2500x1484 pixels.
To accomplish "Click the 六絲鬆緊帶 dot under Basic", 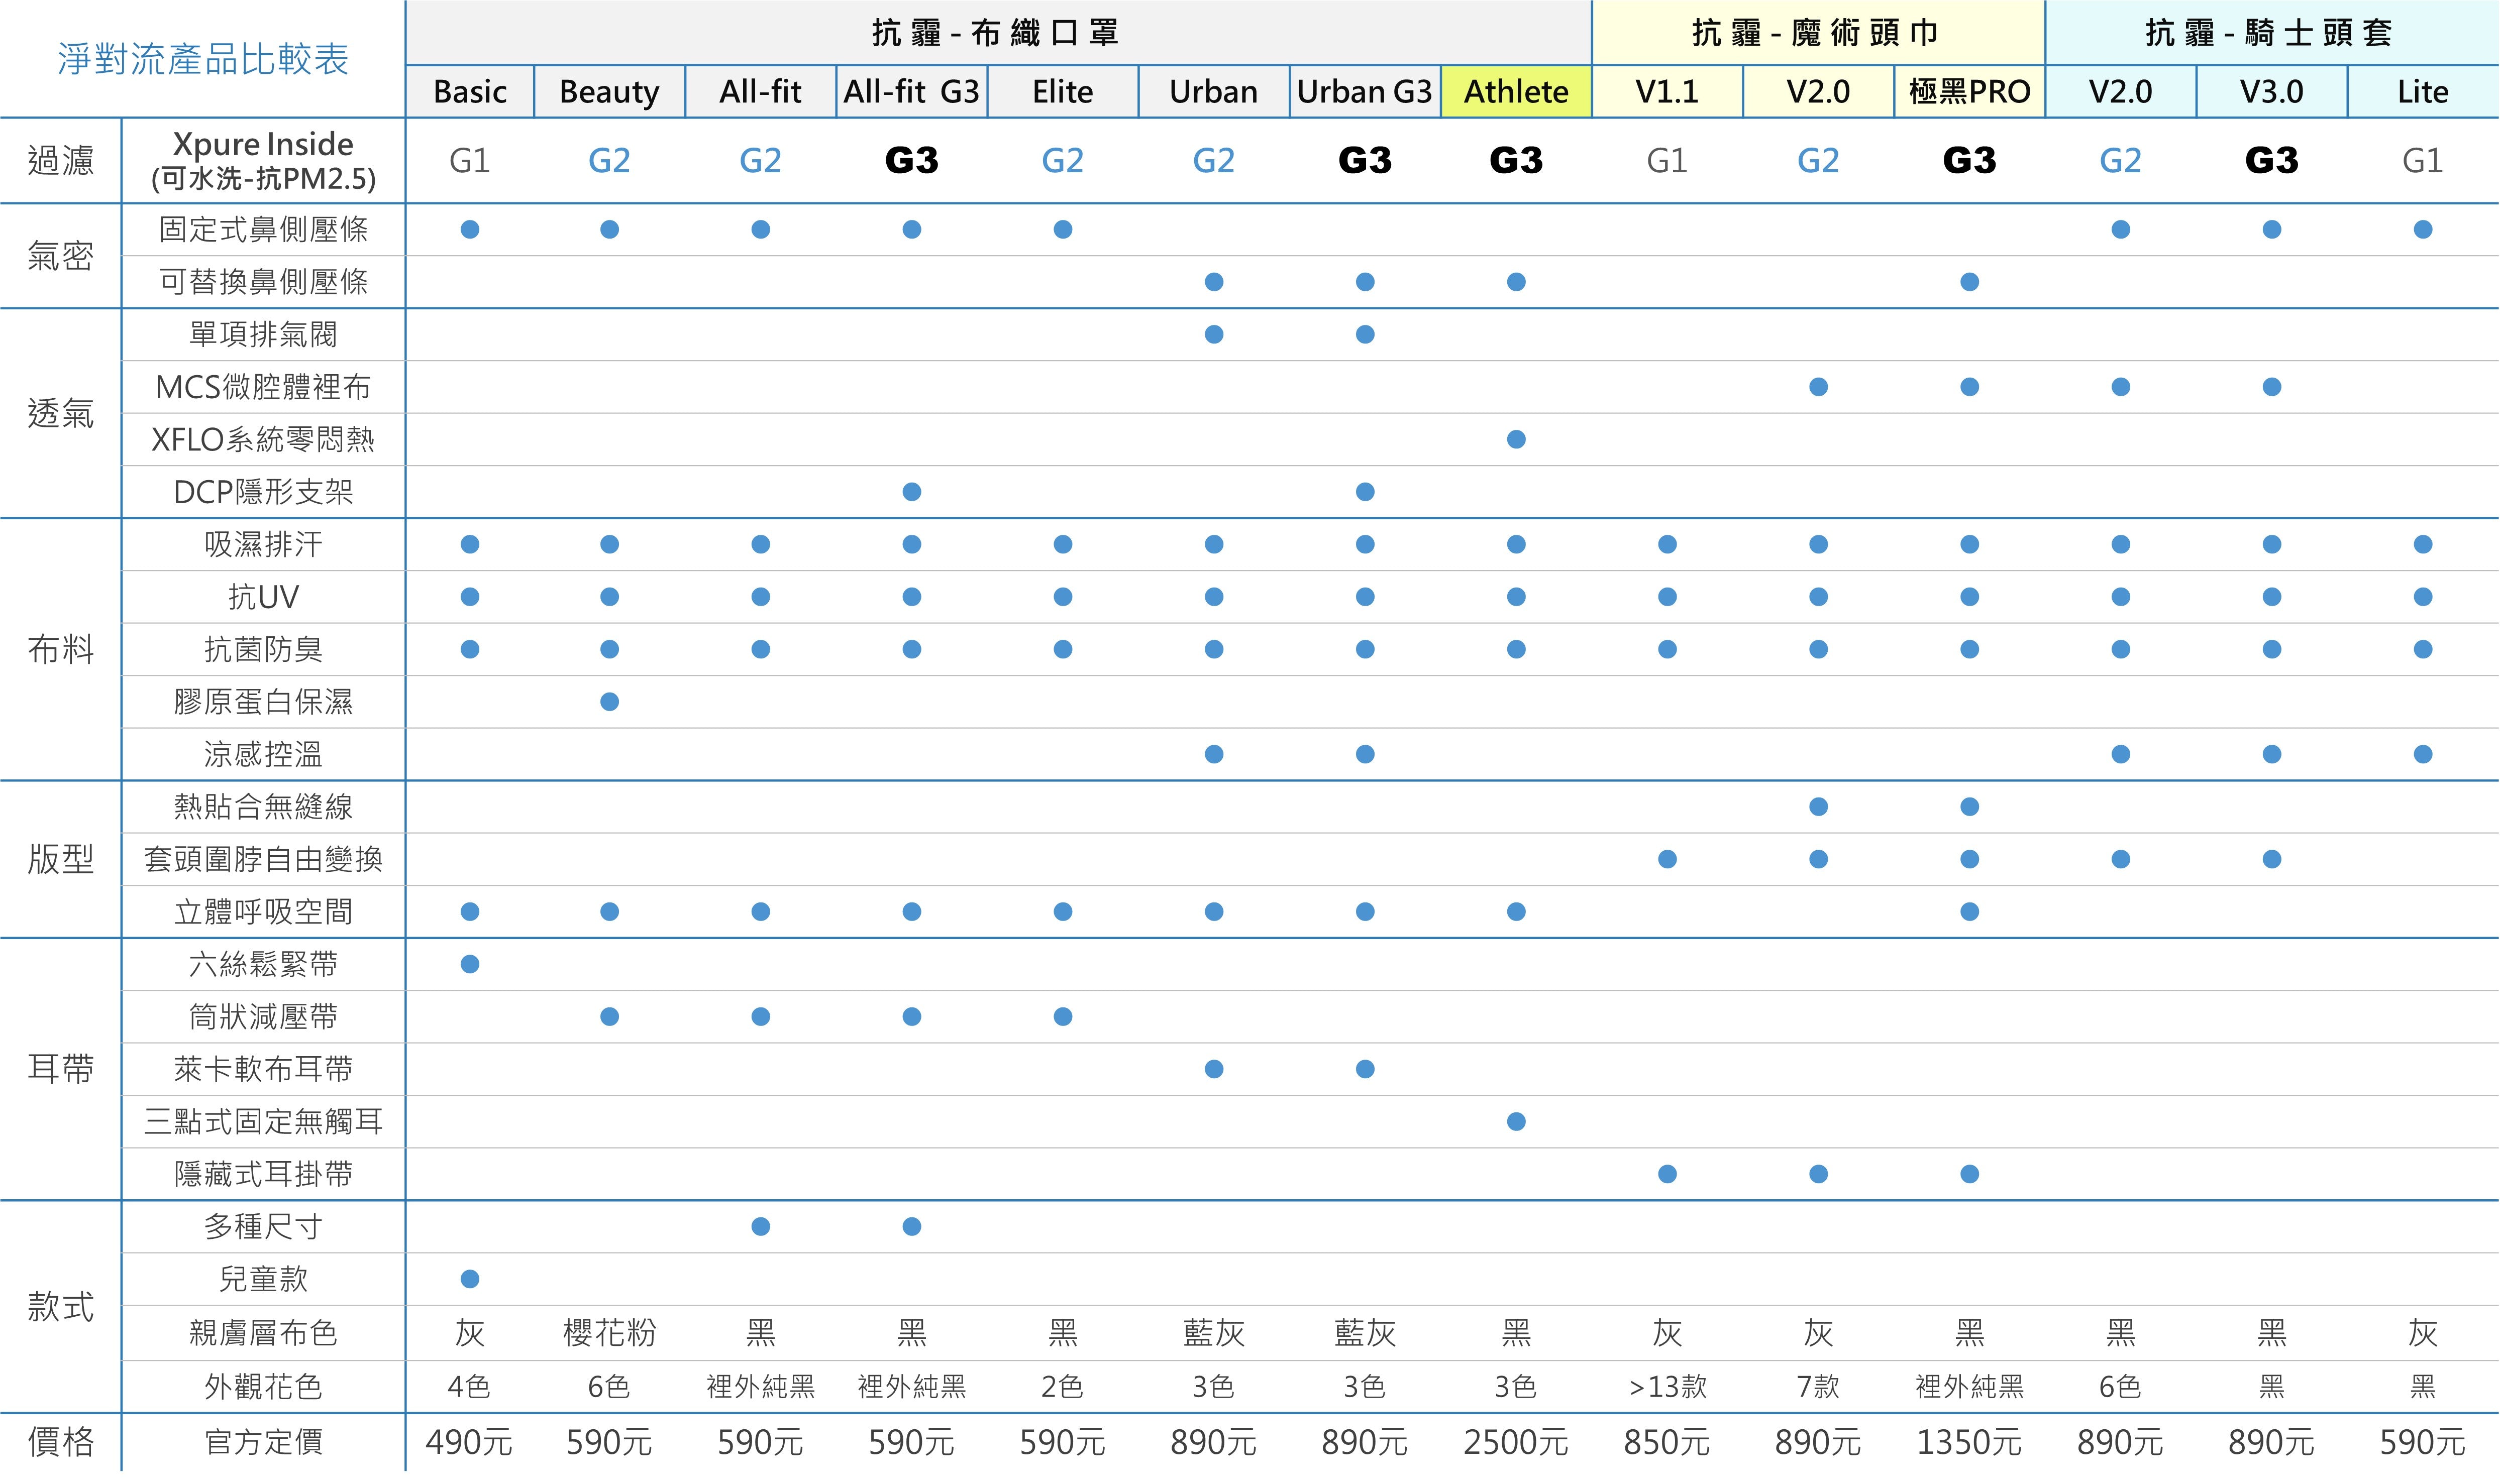I will click(x=470, y=964).
